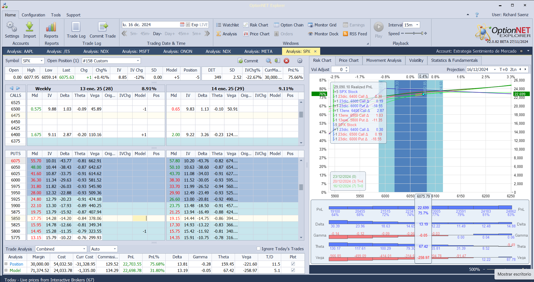The width and height of the screenshot is (534, 282).
Task: Expand the Position row in Trade Analysis
Action: tap(6, 264)
